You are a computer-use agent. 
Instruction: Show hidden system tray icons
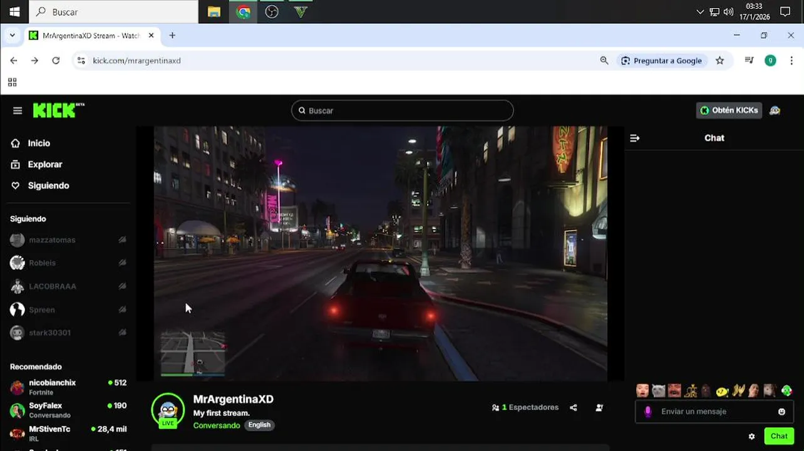click(700, 12)
